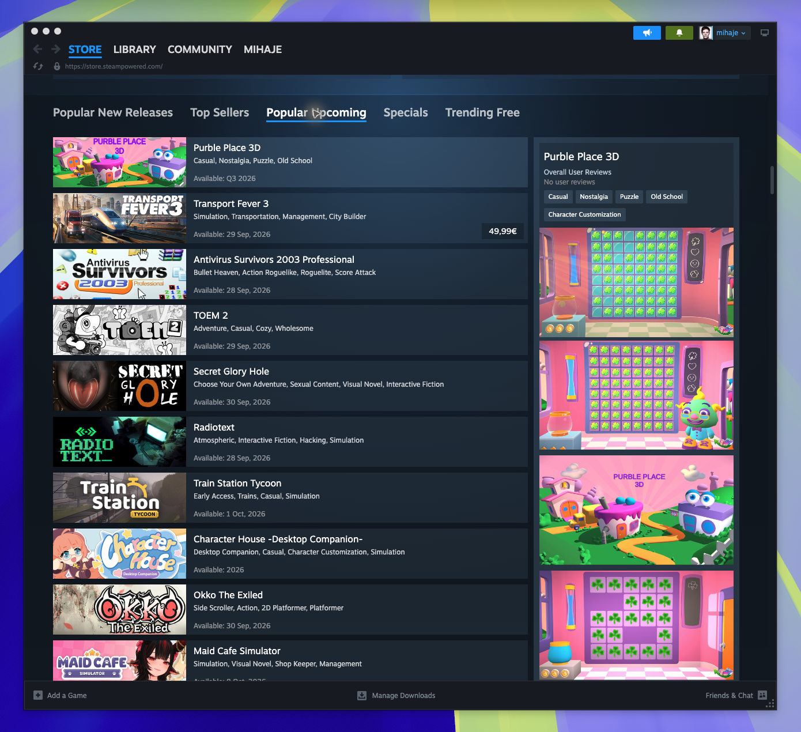Image resolution: width=801 pixels, height=732 pixels.
Task: Switch to Popular New Releases tab
Action: point(113,112)
